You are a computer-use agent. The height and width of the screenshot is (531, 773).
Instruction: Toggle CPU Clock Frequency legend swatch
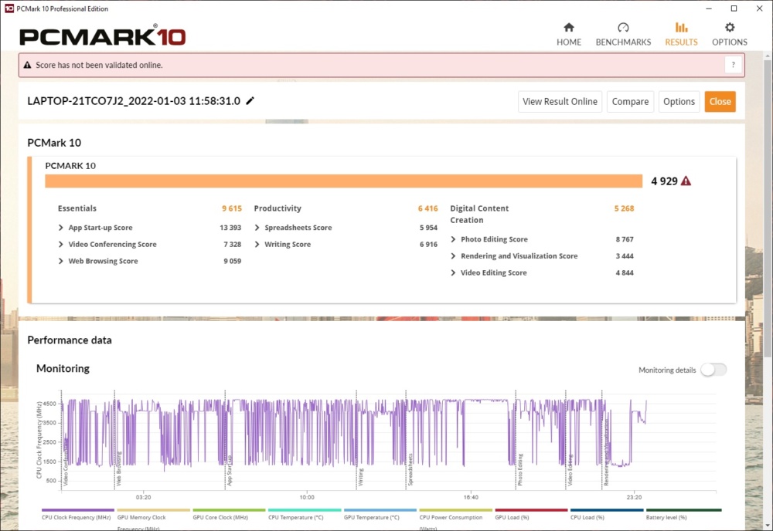[x=78, y=510]
